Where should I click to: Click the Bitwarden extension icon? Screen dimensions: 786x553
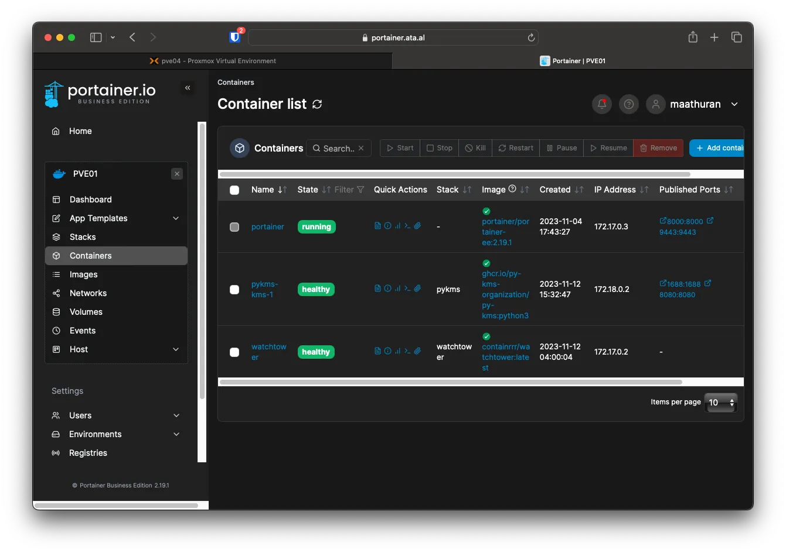tap(235, 37)
